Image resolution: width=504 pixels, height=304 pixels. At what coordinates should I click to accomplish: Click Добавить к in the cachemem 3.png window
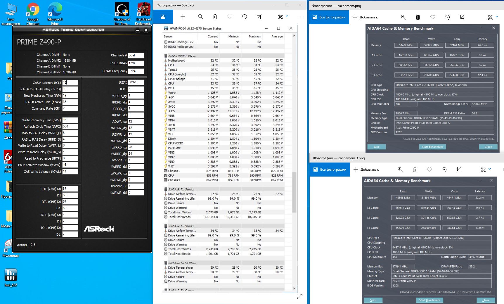366,170
